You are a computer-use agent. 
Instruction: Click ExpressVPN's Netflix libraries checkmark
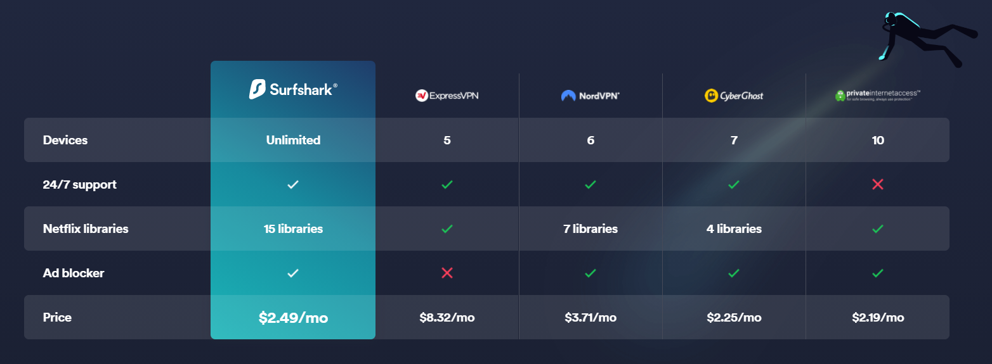(x=447, y=229)
